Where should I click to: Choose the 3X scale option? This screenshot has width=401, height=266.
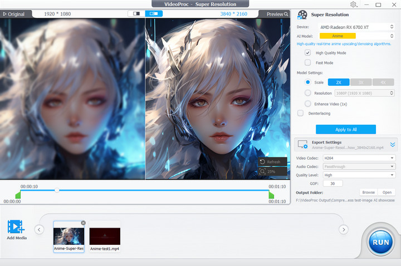click(361, 82)
